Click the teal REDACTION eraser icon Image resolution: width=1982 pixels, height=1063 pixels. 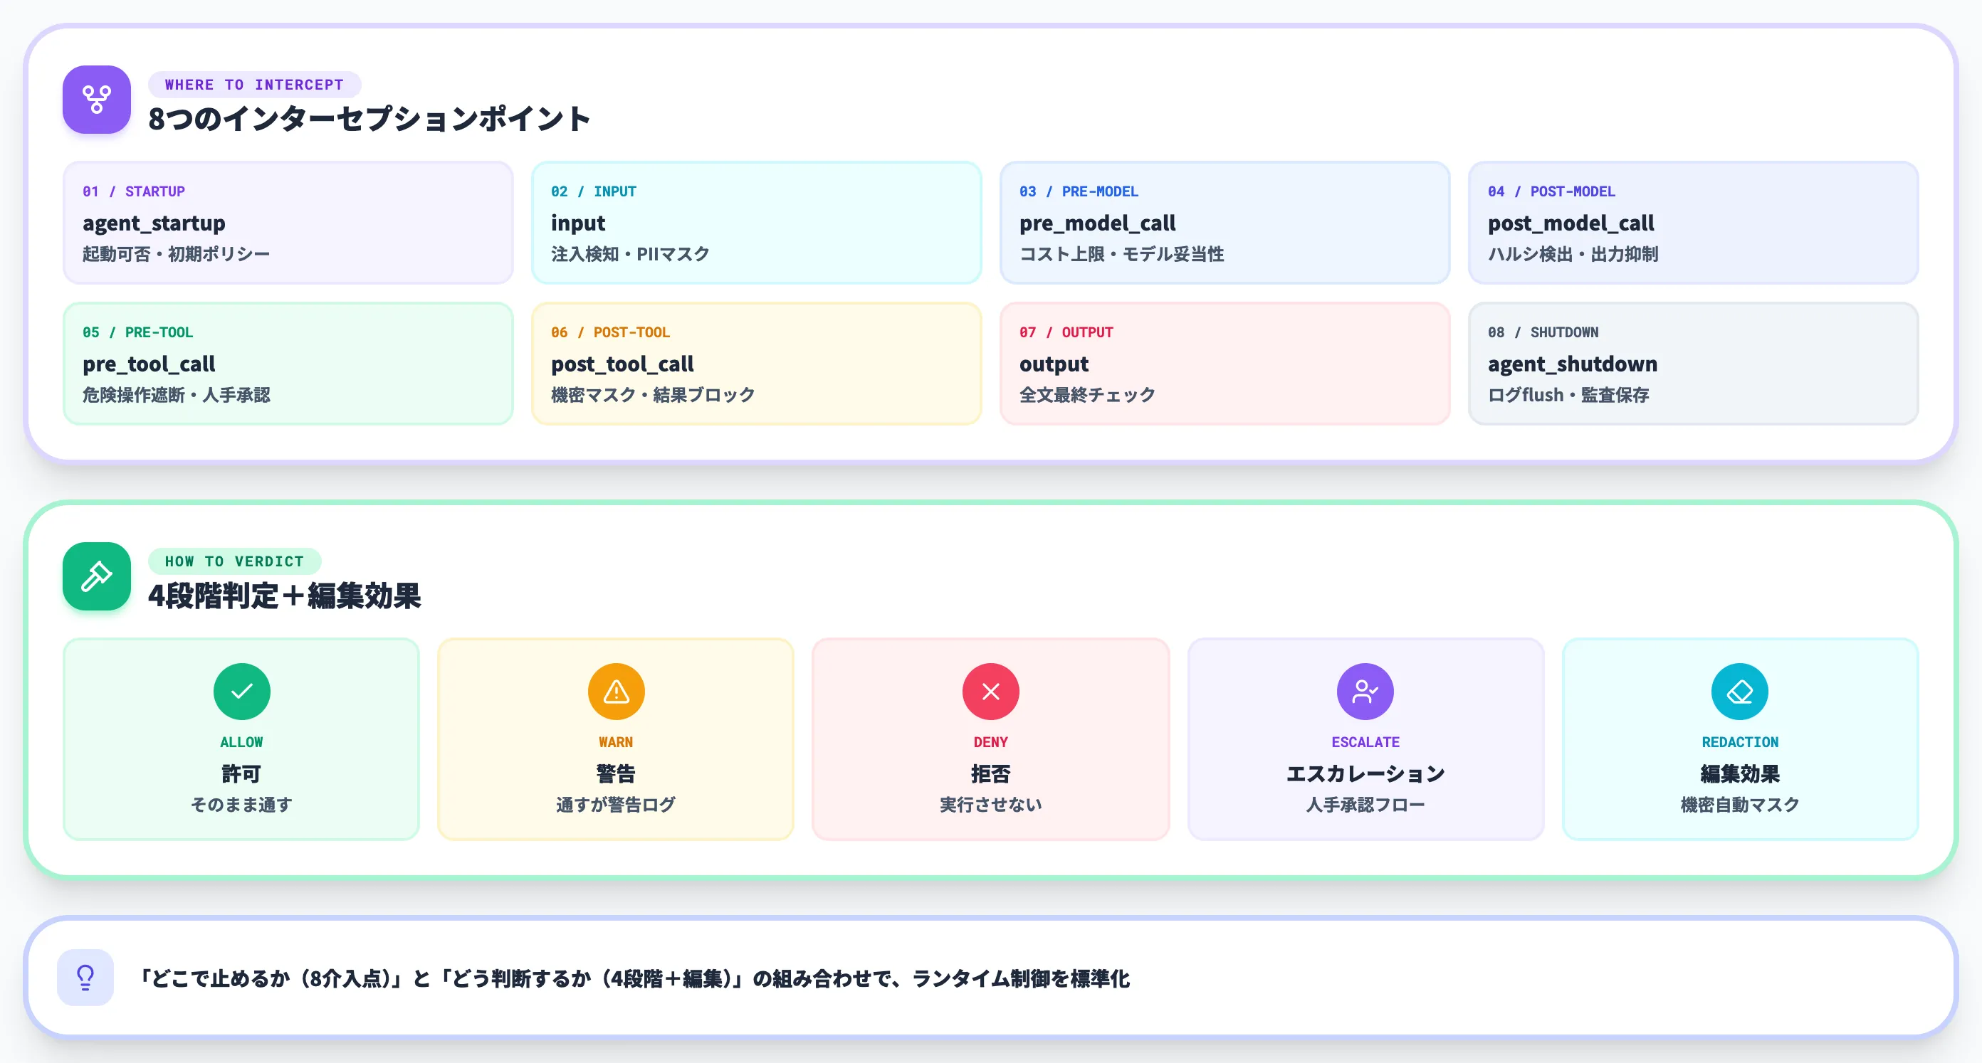point(1740,692)
